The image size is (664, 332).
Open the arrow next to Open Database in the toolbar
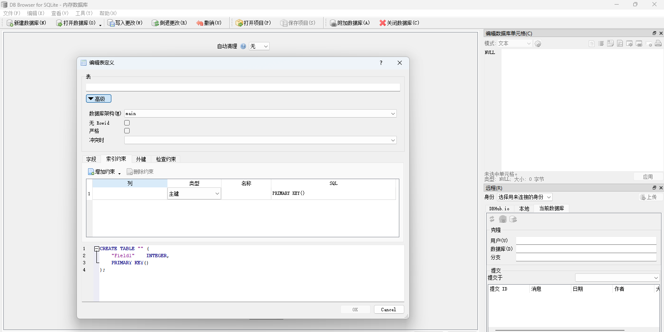click(x=100, y=25)
